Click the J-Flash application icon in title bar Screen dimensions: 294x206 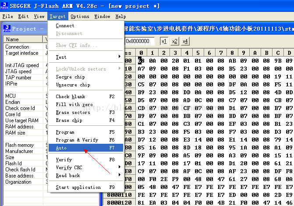[4, 6]
